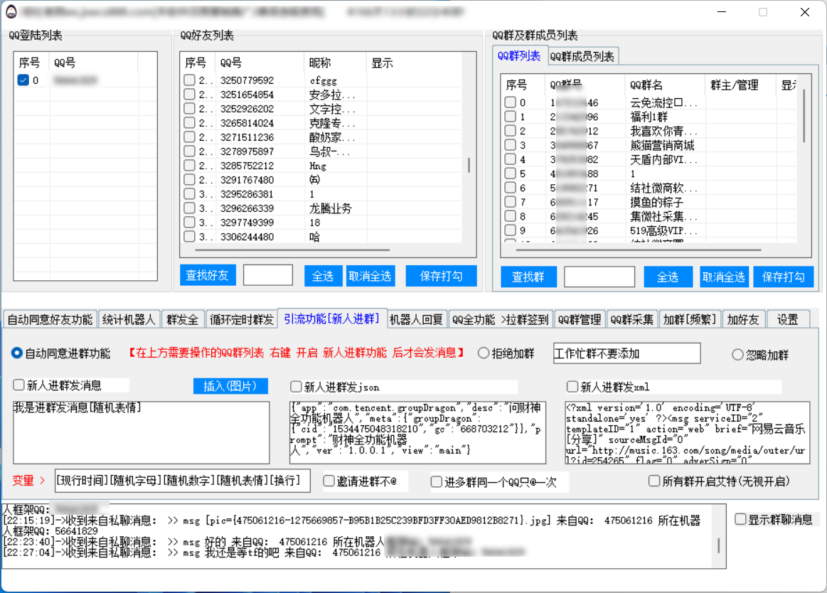Viewport: 827px width, 593px height.
Task: Enable the 新人进群发消息 checkbox
Action: click(19, 386)
